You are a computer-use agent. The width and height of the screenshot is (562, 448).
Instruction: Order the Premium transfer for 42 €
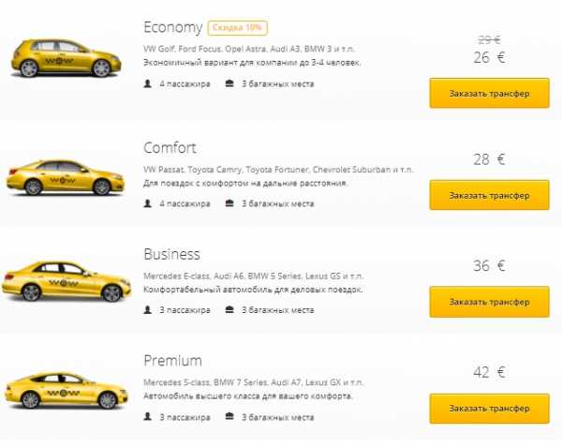(x=489, y=409)
